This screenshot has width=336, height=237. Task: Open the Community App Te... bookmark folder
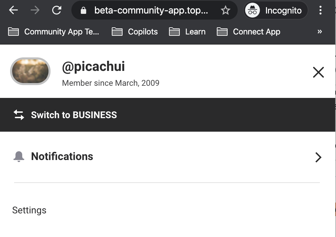click(54, 32)
